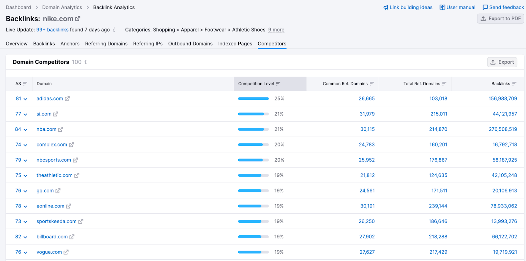Switch to the Overview tab

click(x=17, y=44)
